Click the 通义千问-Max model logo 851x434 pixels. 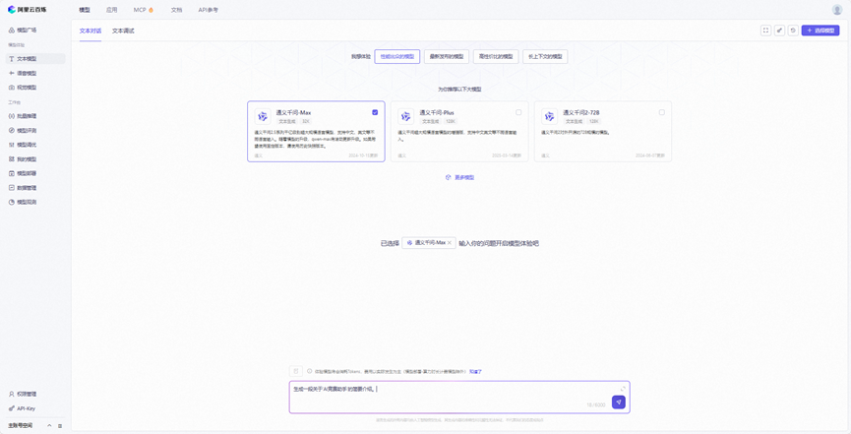(263, 116)
